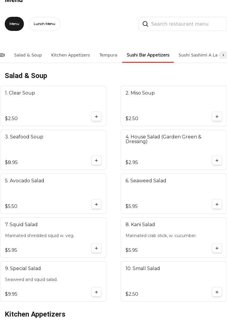Click plus icon for Seaweed Salad

217,204
